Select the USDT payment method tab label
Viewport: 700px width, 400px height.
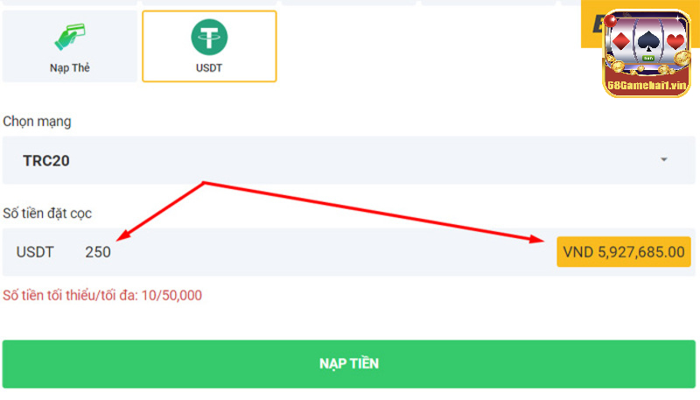(x=209, y=68)
